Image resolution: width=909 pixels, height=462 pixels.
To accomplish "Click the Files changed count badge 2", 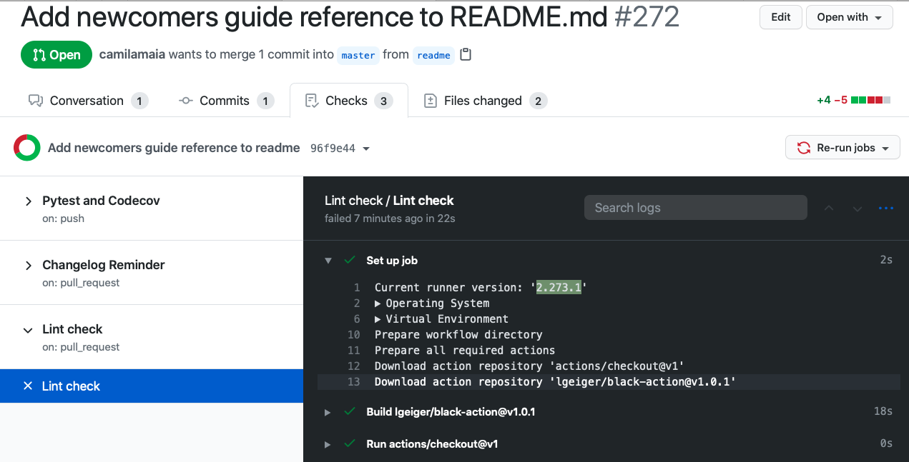I will click(x=539, y=101).
